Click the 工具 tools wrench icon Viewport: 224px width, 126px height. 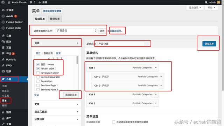[3, 124]
